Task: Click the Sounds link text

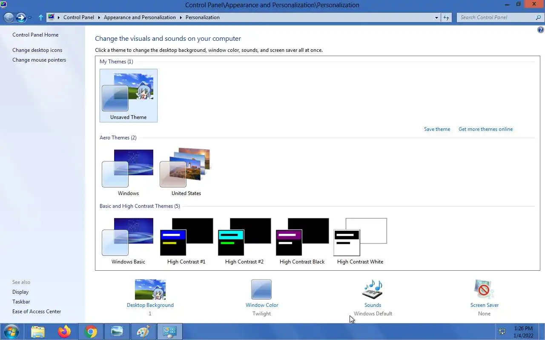Action: point(373,305)
